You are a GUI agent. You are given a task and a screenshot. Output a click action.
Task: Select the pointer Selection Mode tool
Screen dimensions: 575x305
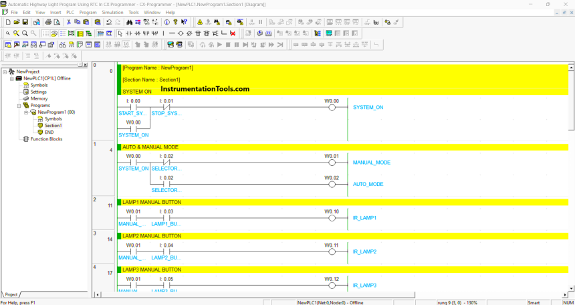tap(120, 33)
